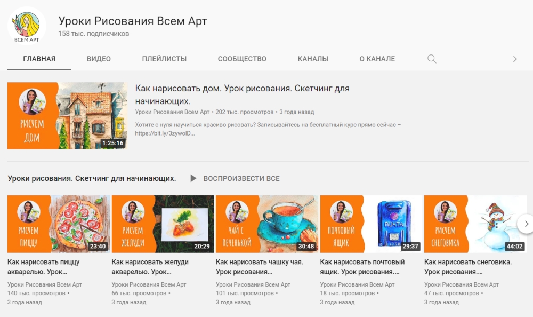The width and height of the screenshot is (533, 317).
Task: Expand playlist row with the round next arrow
Action: coord(526,224)
